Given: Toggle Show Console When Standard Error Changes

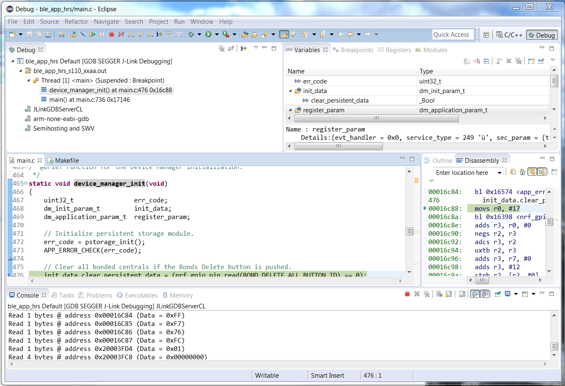Looking at the screenshot, I should tap(484, 294).
